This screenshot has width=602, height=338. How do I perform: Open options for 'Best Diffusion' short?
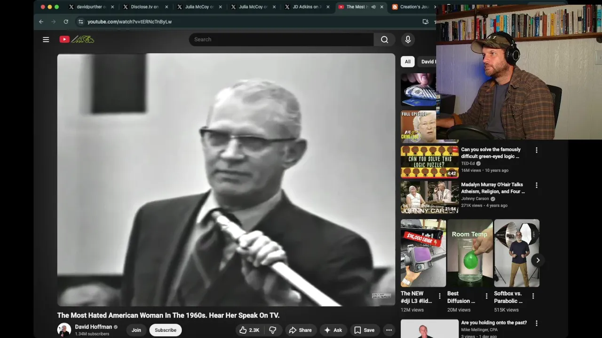pyautogui.click(x=486, y=296)
